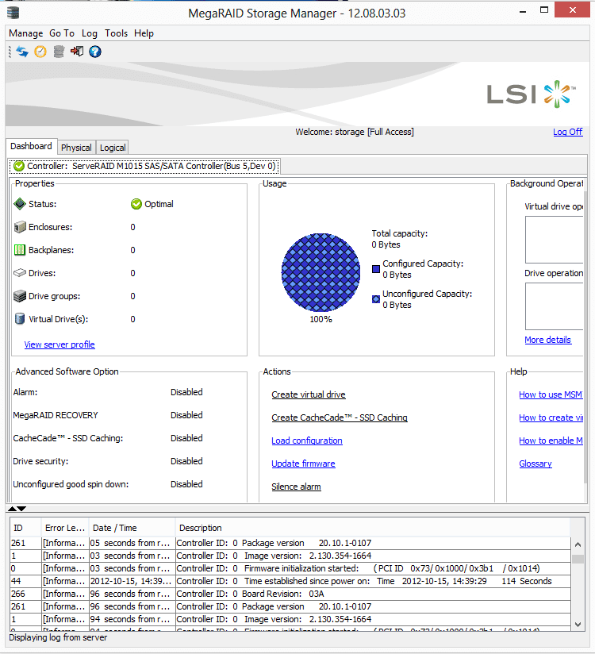The width and height of the screenshot is (595, 654).
Task: Select the Dashboard tab
Action: point(31,146)
